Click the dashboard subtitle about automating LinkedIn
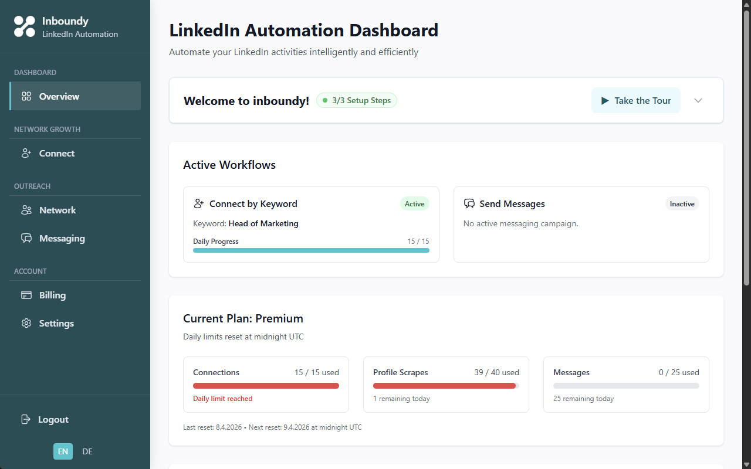This screenshot has height=469, width=751. pyautogui.click(x=294, y=52)
